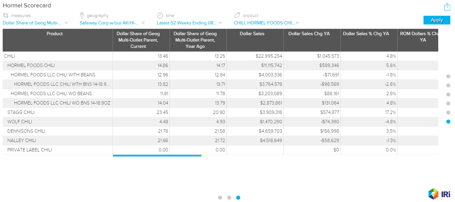The width and height of the screenshot is (455, 202).
Task: Click the export share icon
Action: 447,7
